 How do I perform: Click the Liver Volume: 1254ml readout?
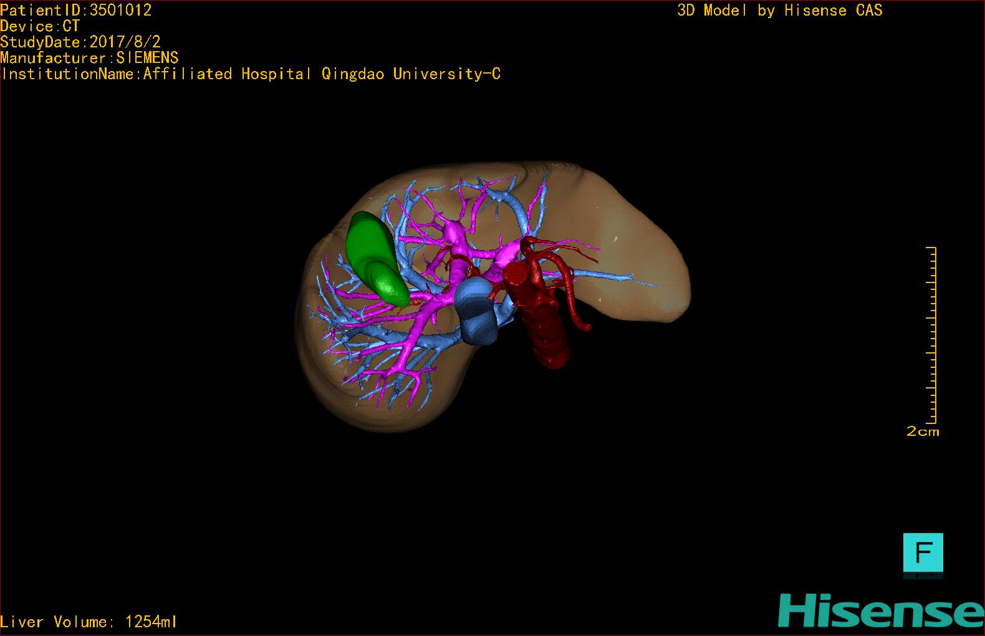89,622
